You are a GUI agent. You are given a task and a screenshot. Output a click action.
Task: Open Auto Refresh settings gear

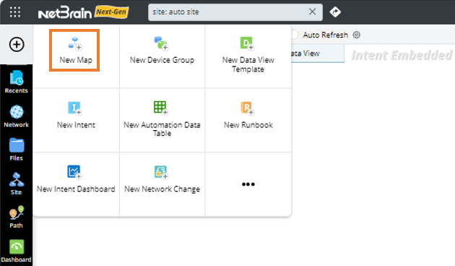click(356, 35)
